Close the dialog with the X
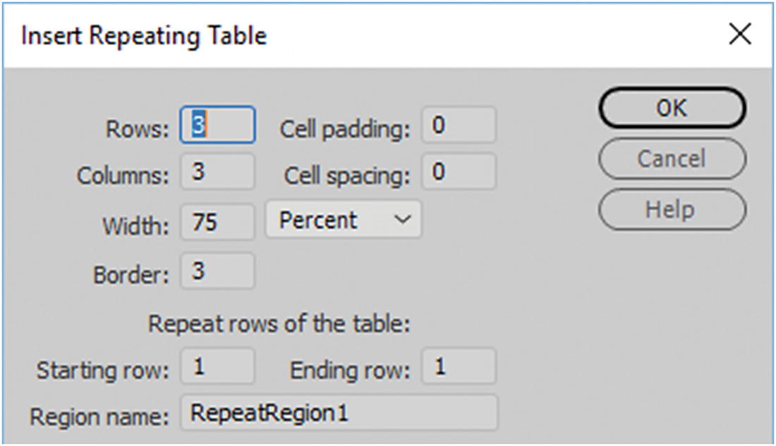The image size is (776, 446). click(739, 35)
